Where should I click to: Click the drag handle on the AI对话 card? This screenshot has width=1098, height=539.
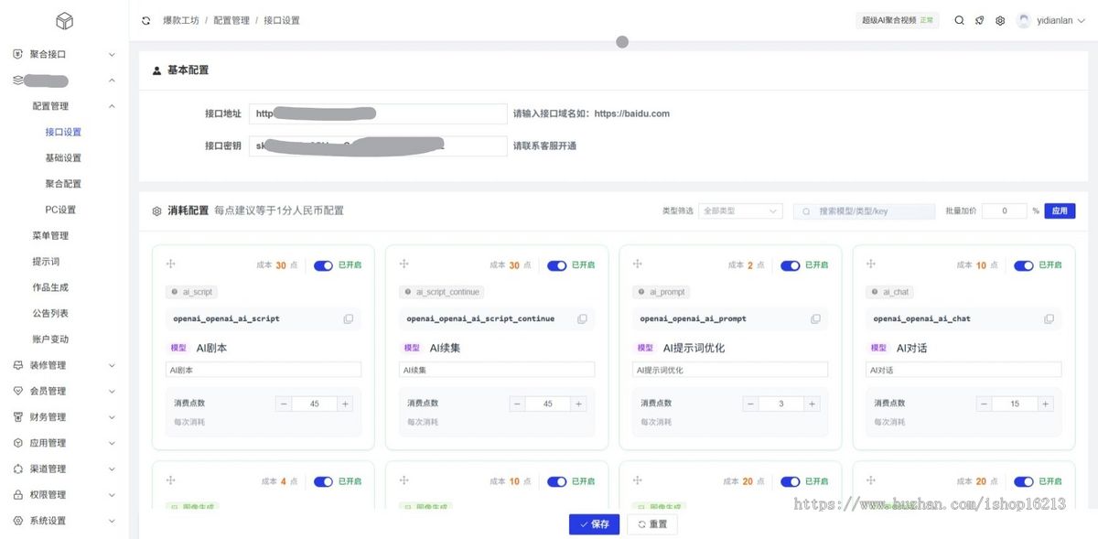[x=870, y=264]
